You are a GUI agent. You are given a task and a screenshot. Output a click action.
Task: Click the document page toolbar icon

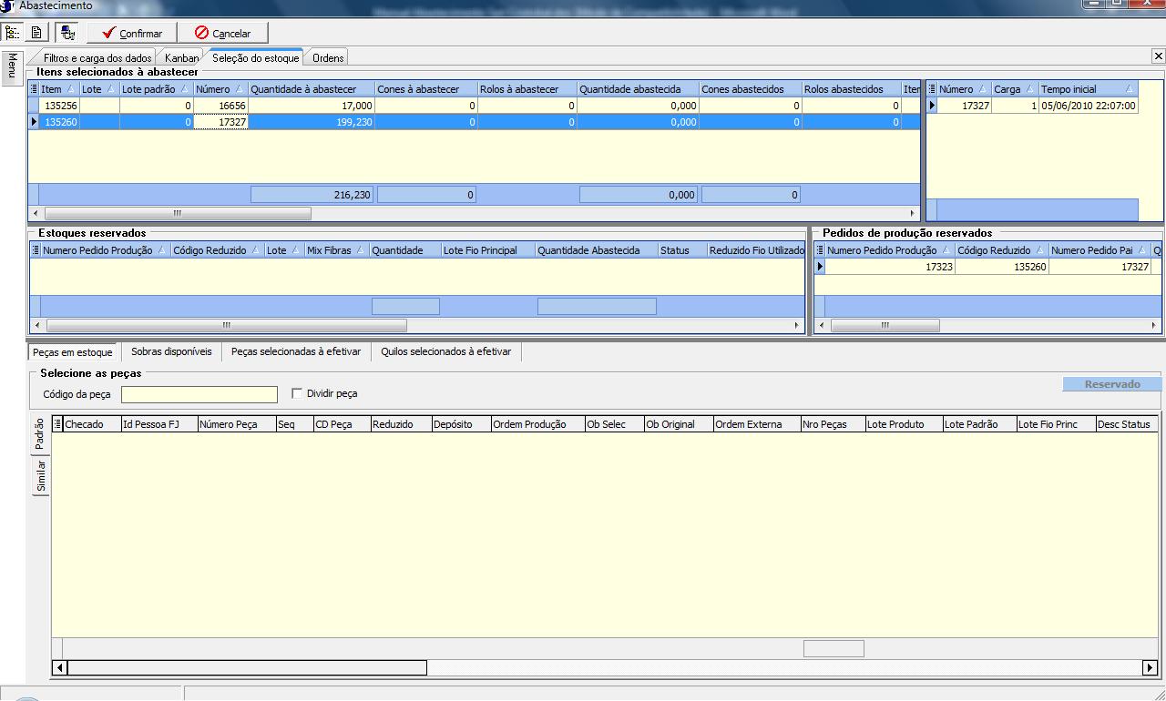(x=36, y=33)
